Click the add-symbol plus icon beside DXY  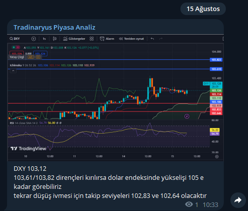33,39
